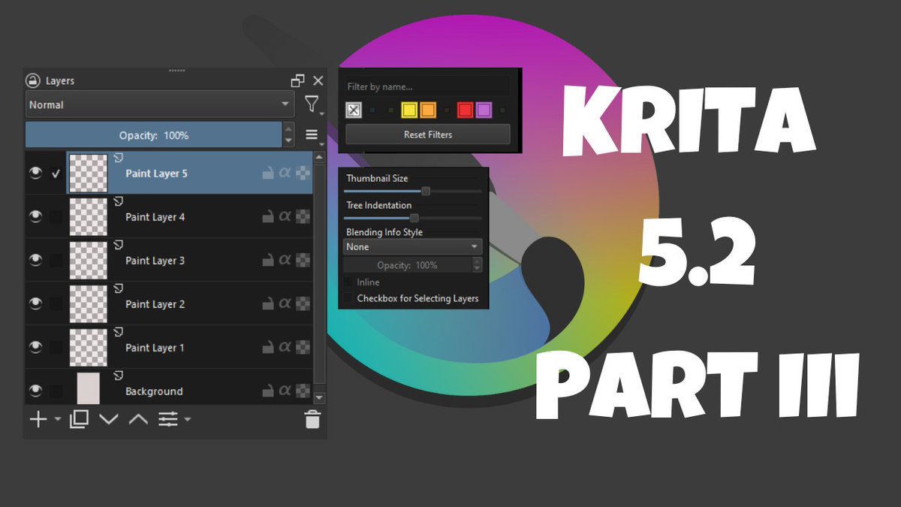Check the Paint Layer 2 selection checkbox
The image size is (901, 507).
click(56, 304)
